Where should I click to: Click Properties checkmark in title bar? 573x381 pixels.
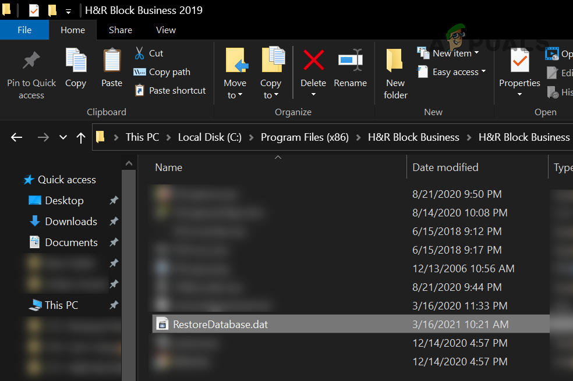pyautogui.click(x=34, y=10)
